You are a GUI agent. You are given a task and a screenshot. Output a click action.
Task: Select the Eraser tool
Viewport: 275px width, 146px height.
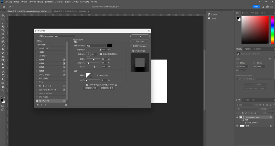click(x=3, y=57)
